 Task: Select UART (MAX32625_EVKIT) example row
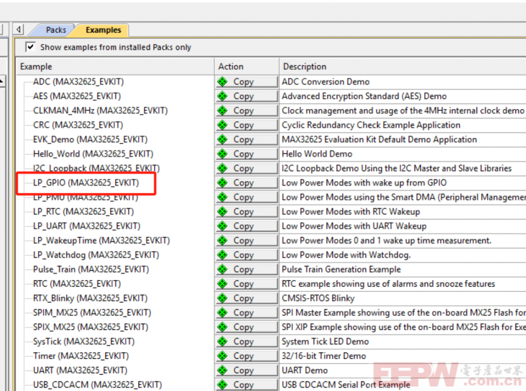[x=80, y=370]
